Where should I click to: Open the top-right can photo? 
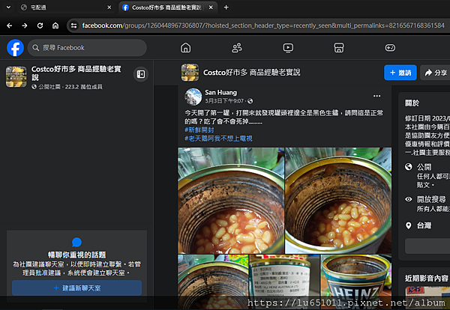point(338,201)
